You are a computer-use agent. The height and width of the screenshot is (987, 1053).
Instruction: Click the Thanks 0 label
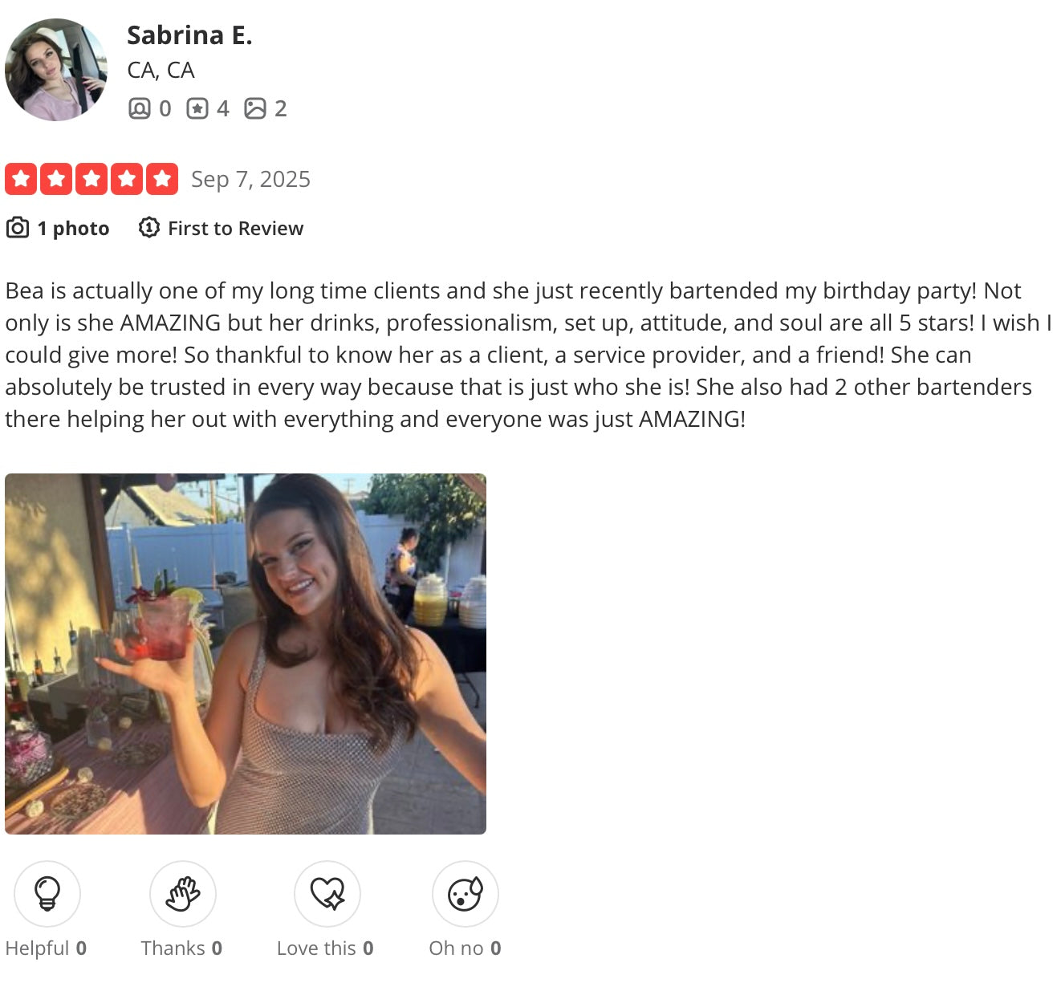pyautogui.click(x=181, y=948)
